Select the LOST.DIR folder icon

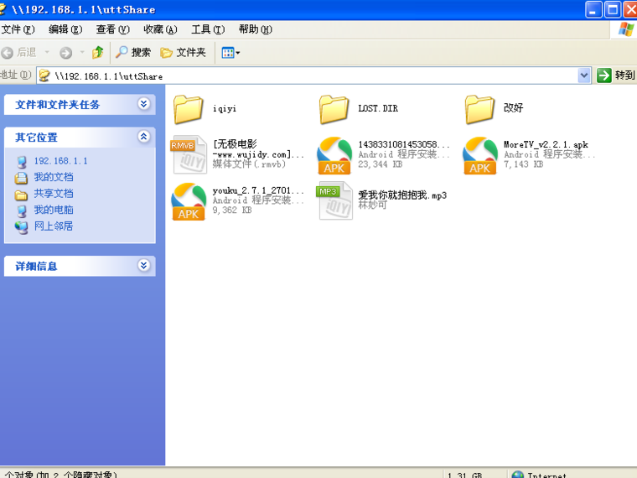pos(334,108)
